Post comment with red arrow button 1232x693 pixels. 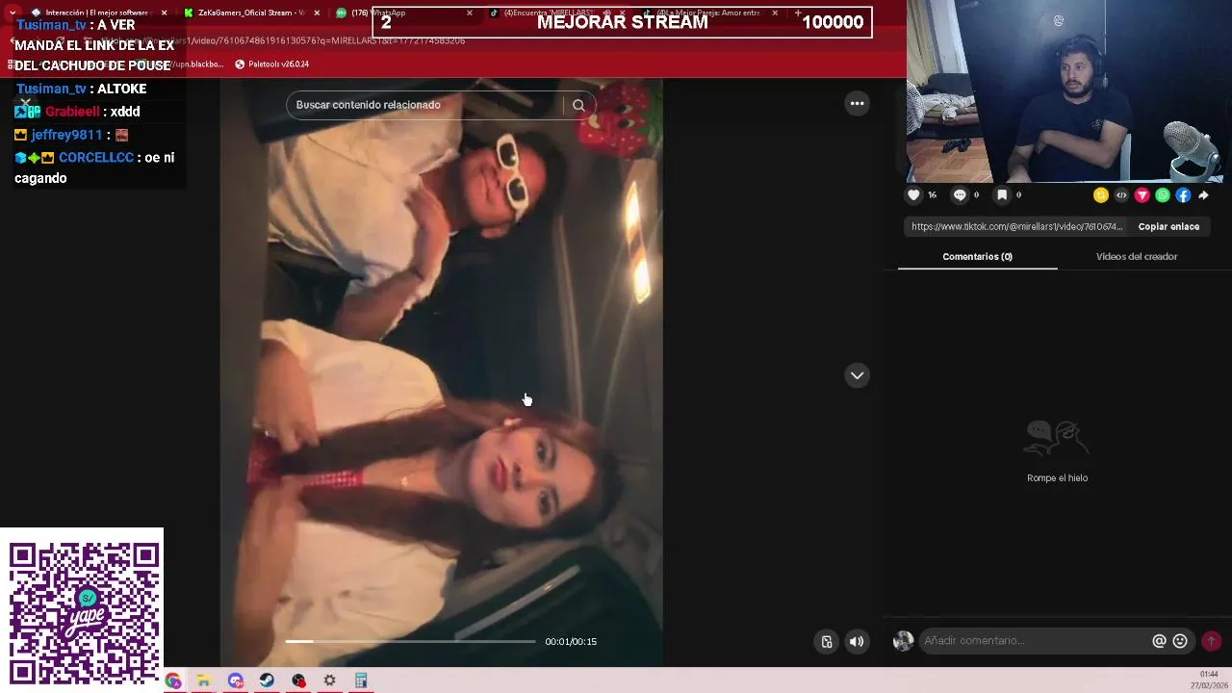pyautogui.click(x=1212, y=641)
